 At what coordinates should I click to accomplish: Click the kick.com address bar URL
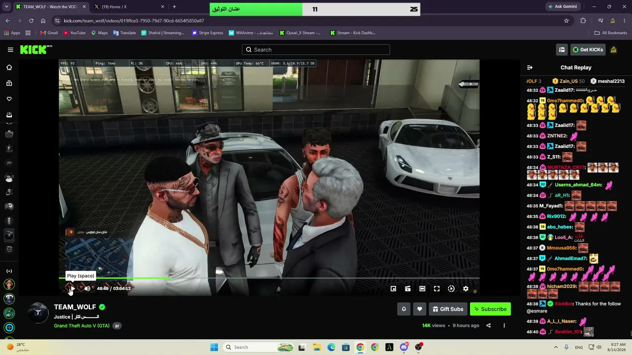134,21
